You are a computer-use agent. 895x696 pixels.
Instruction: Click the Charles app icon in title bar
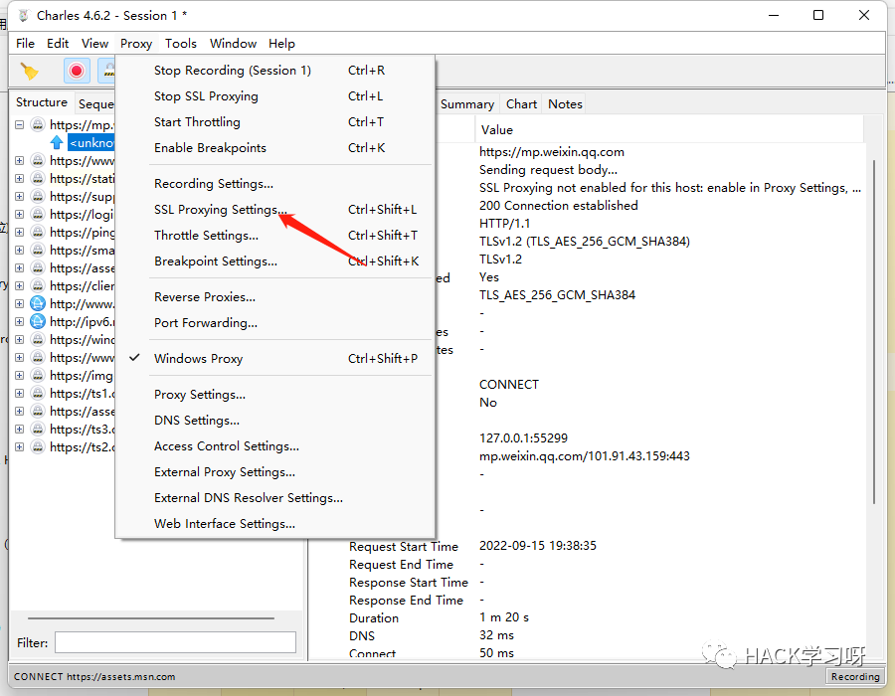pos(23,15)
